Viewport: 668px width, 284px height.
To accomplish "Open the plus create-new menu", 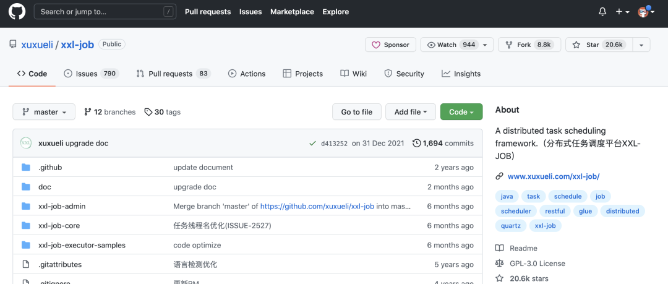I will tap(622, 12).
